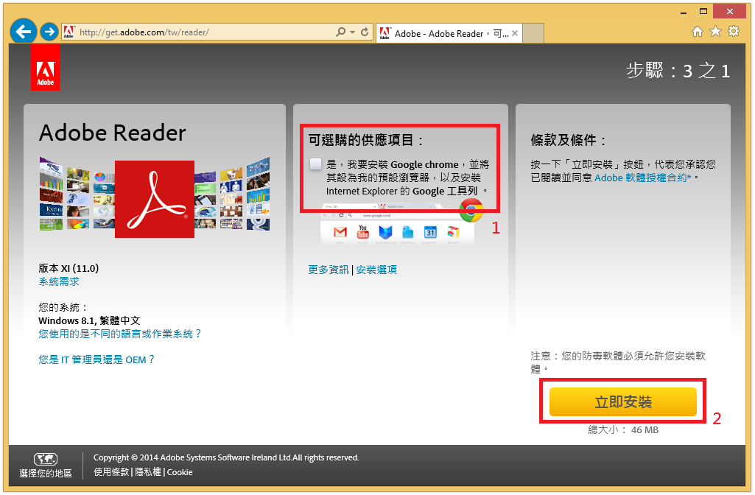The image size is (755, 495).
Task: Minimize the browser window
Action: pyautogui.click(x=684, y=12)
